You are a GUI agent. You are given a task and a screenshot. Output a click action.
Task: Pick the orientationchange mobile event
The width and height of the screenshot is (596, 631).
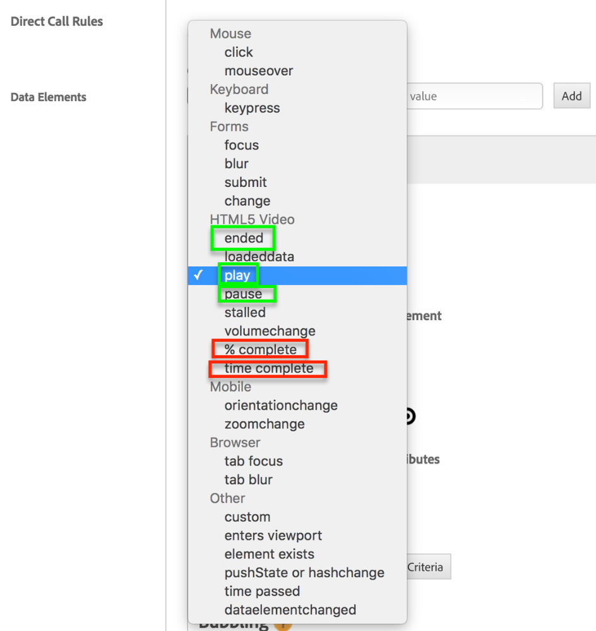(281, 406)
